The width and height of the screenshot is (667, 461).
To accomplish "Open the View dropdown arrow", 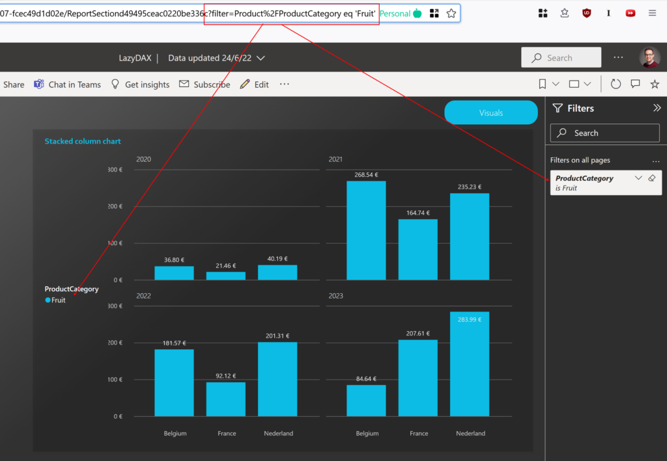I will click(588, 84).
